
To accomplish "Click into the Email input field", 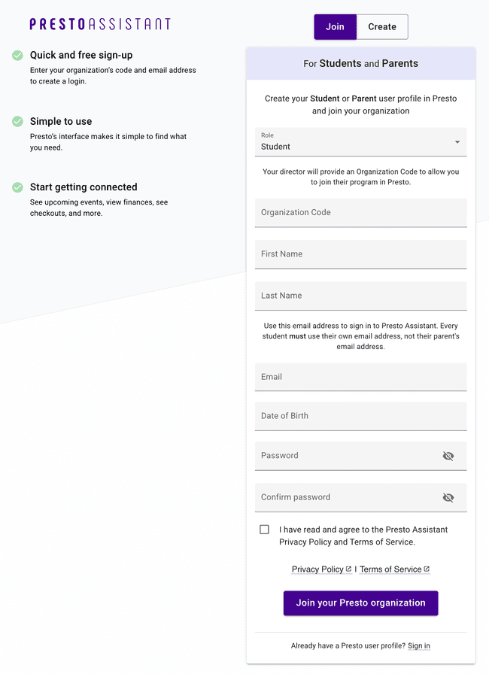I will click(x=360, y=377).
